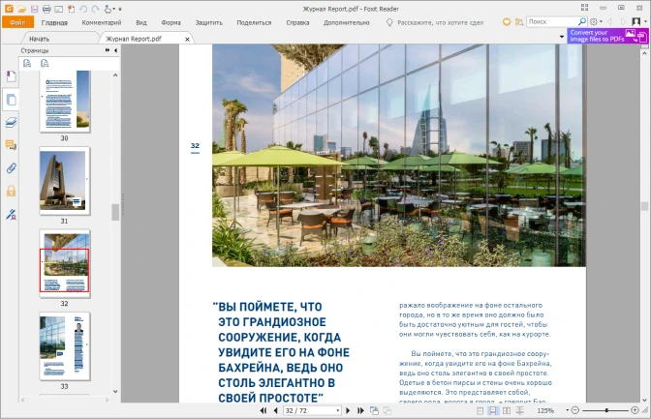Click the user account avatar icon
The width and height of the screenshot is (651, 419).
(x=635, y=21)
